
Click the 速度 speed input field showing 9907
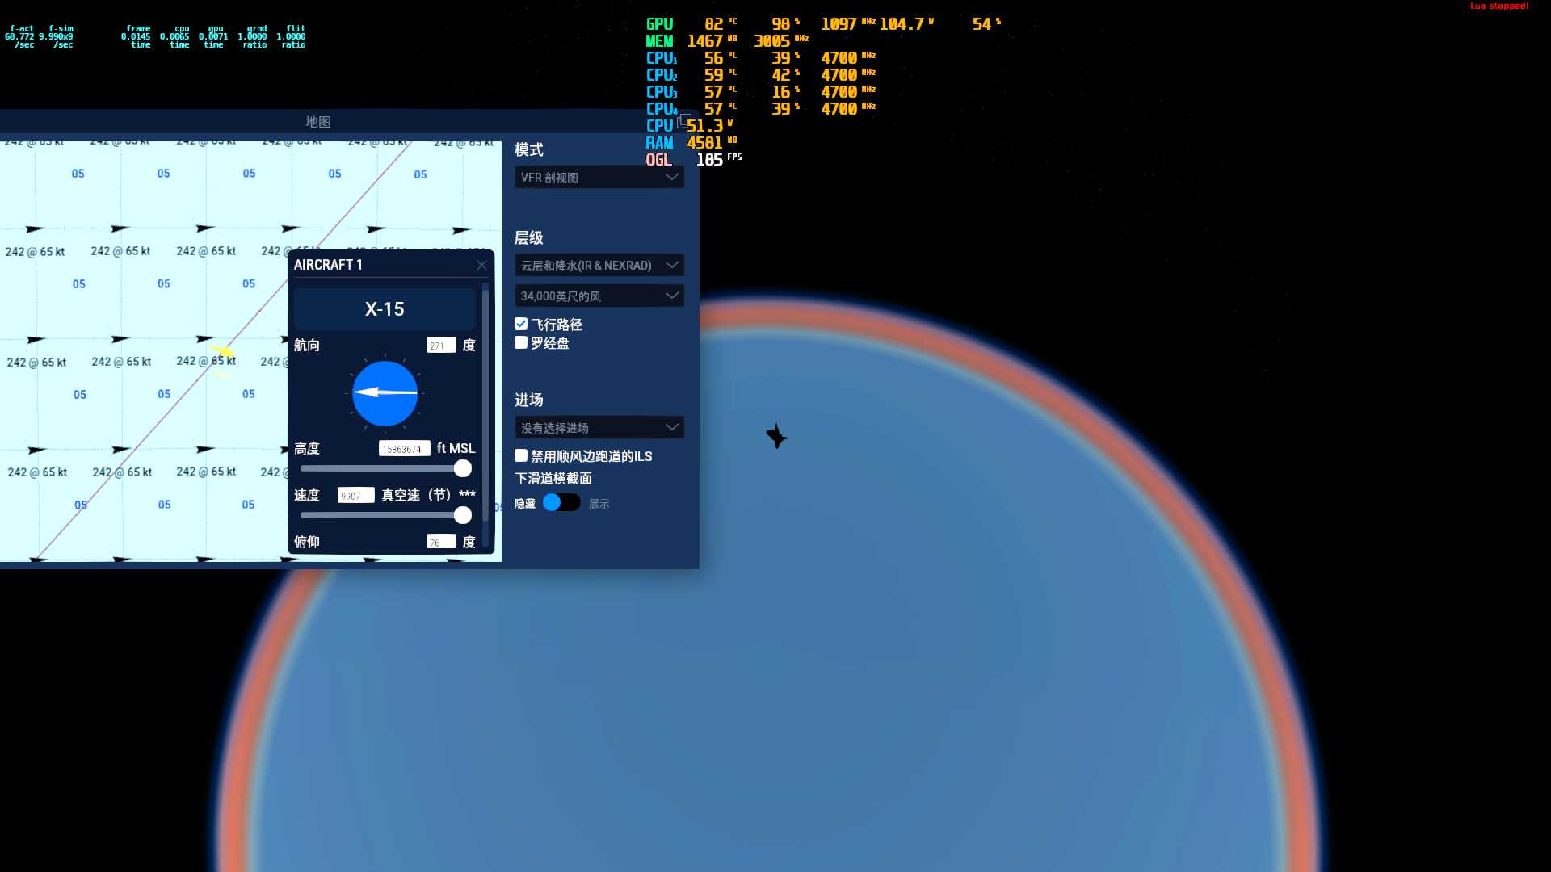click(x=355, y=495)
